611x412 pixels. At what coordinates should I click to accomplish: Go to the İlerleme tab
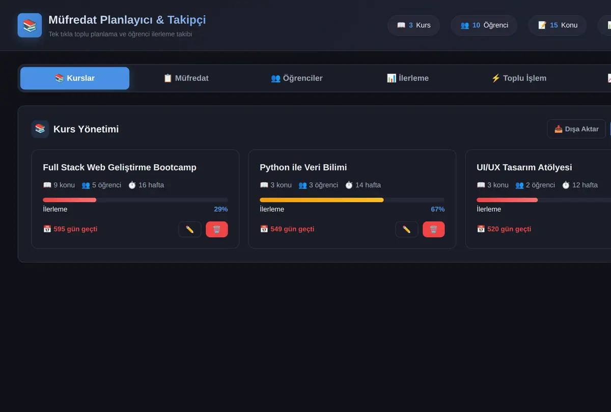pyautogui.click(x=408, y=78)
